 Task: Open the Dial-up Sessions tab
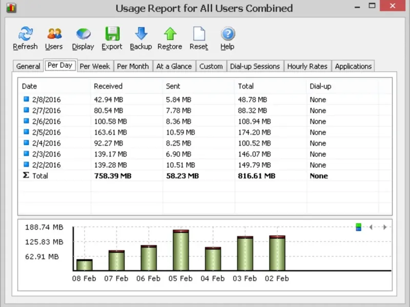point(255,67)
